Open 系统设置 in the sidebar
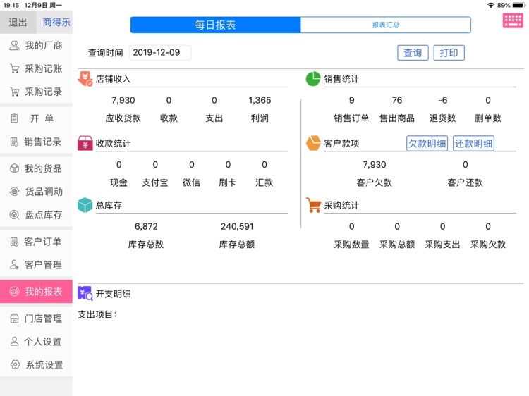 pos(36,365)
